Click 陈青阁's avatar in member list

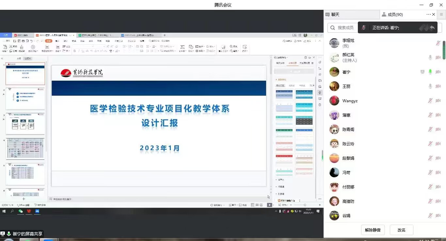334,129
